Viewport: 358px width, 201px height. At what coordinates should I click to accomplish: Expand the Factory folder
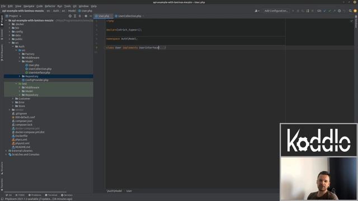point(20,54)
